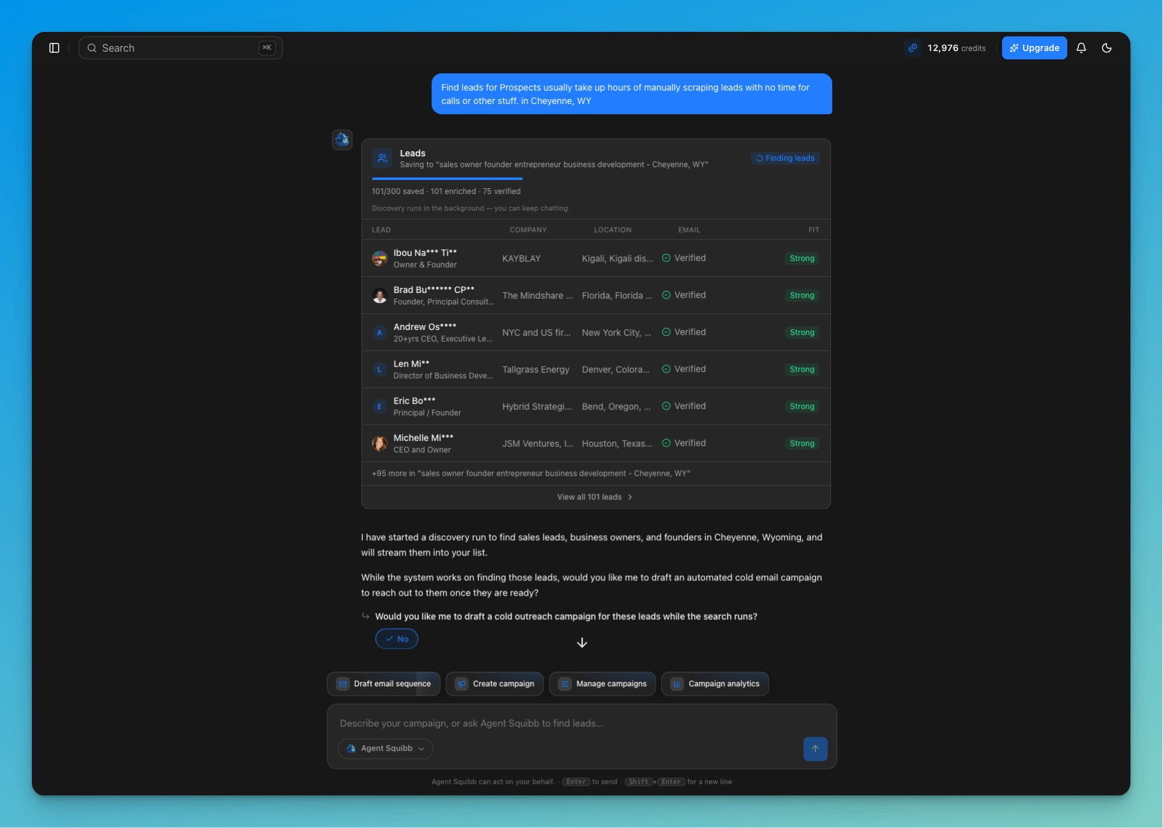Image resolution: width=1163 pixels, height=828 pixels.
Task: Toggle dark mode moon icon
Action: (x=1107, y=48)
